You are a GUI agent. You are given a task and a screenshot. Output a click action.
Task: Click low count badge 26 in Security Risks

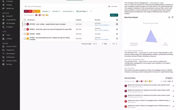[151, 81]
